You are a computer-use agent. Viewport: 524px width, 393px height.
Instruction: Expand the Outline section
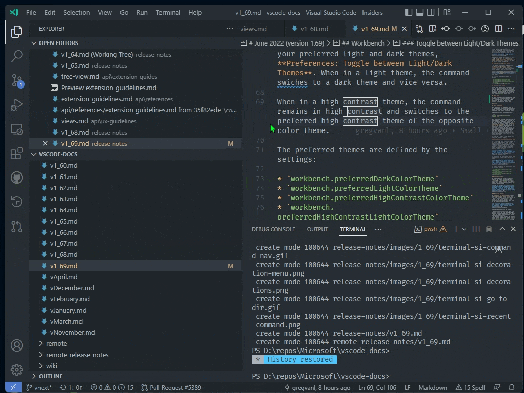[135, 376]
